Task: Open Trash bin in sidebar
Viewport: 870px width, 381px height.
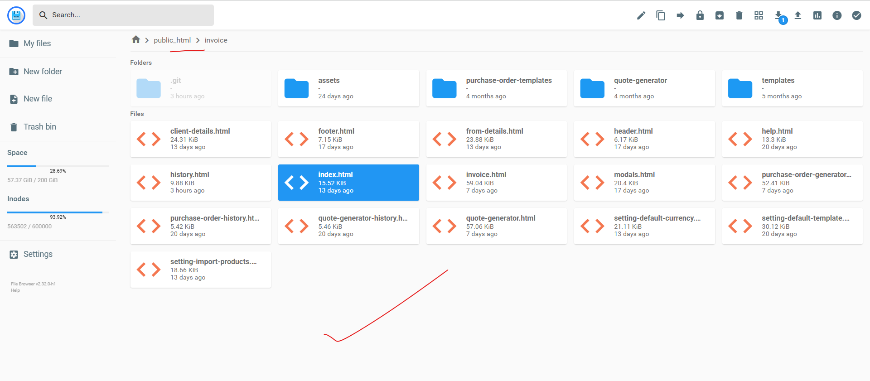Action: (x=40, y=127)
